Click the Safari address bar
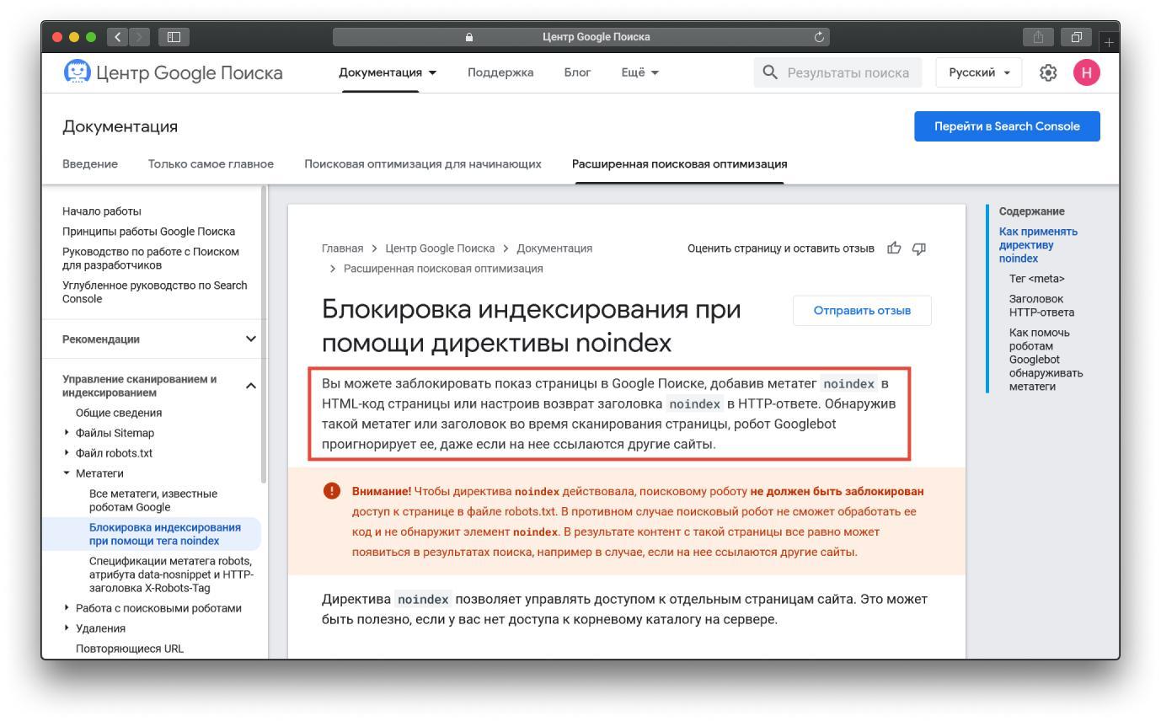Screen dimensions: 1161x721 pos(581,37)
